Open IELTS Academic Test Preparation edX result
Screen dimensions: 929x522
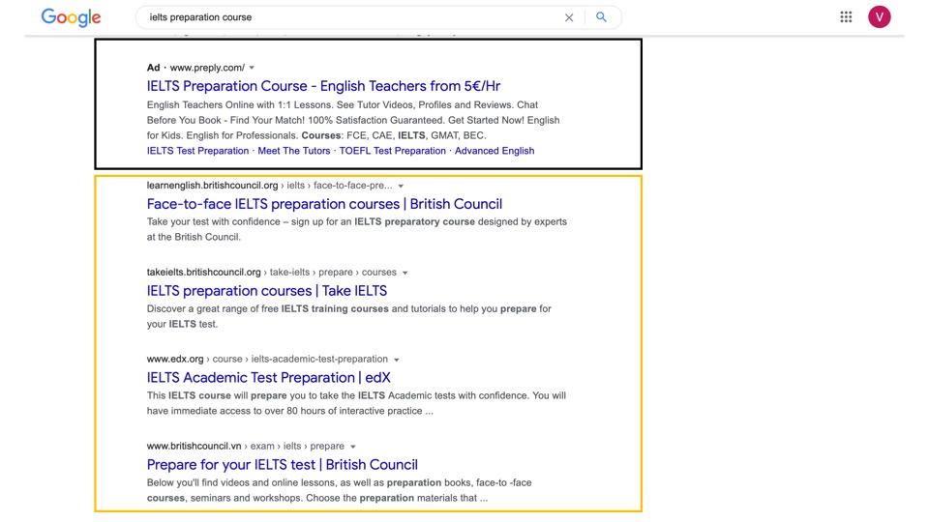(x=268, y=378)
